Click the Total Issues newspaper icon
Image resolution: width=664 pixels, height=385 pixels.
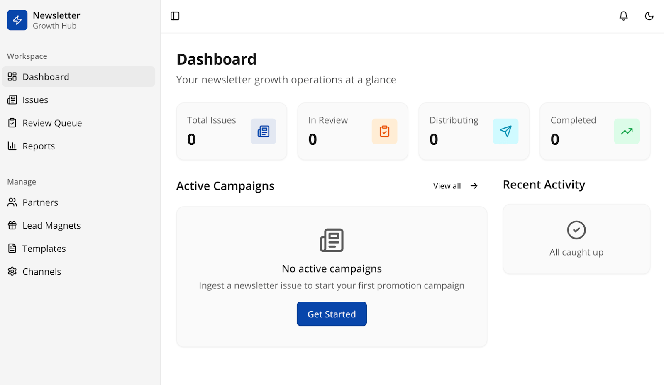(x=263, y=132)
